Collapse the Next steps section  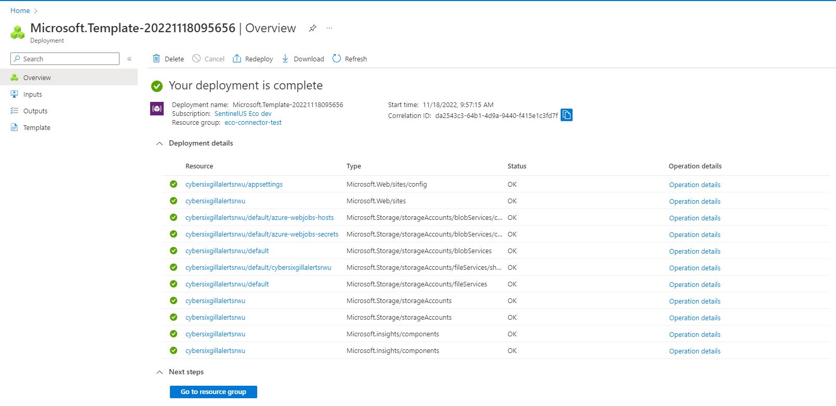(160, 372)
